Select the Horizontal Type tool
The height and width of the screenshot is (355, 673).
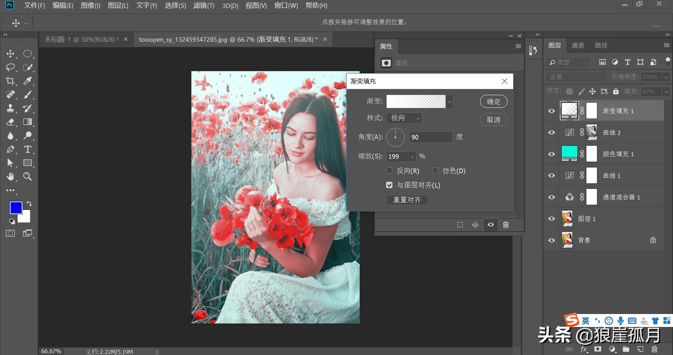[28, 149]
